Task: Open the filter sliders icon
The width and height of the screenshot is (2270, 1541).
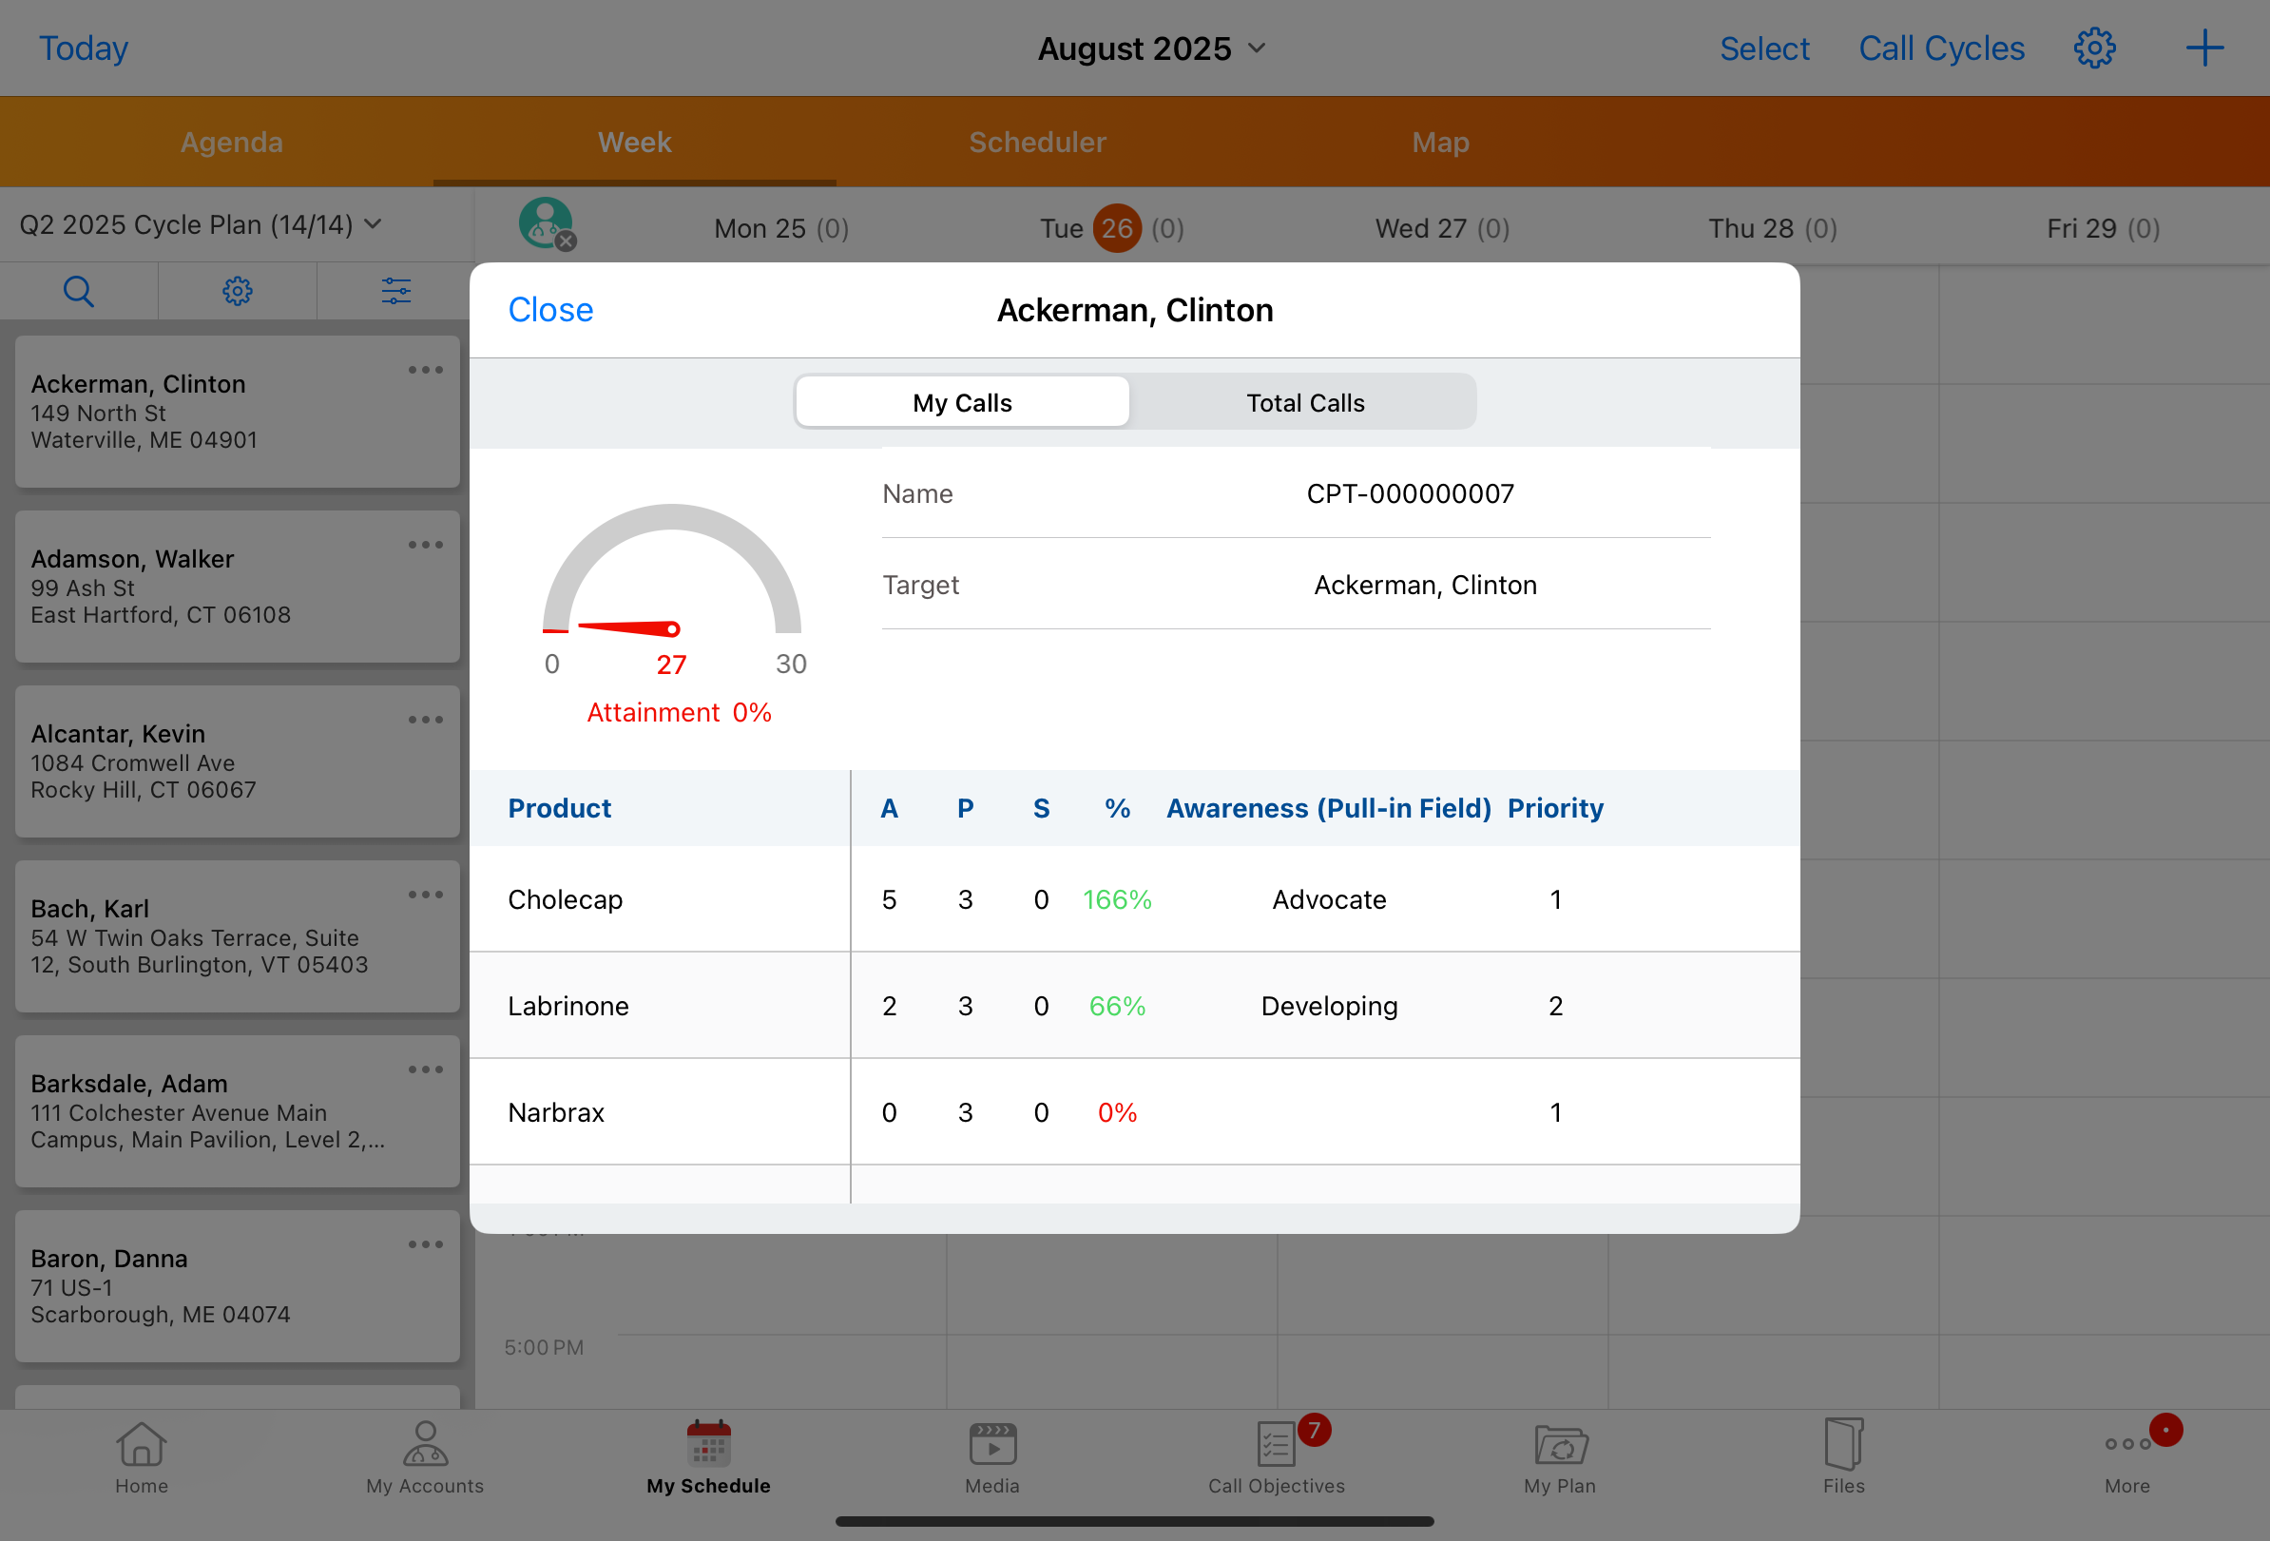Action: (395, 291)
